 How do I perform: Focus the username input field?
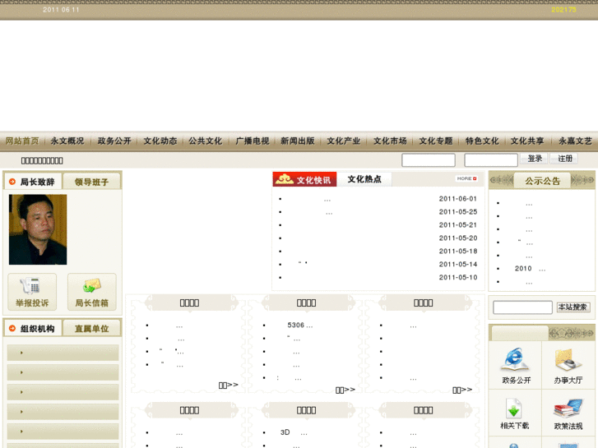[x=429, y=159]
